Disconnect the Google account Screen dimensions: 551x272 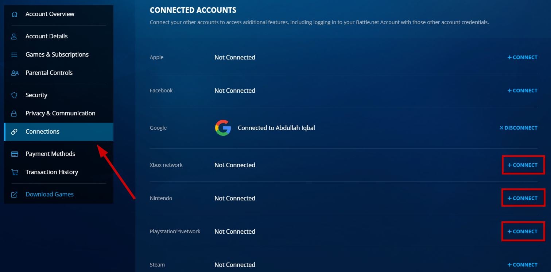click(518, 128)
